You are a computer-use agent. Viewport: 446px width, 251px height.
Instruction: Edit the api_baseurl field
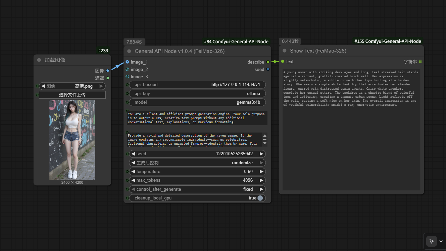pos(197,85)
